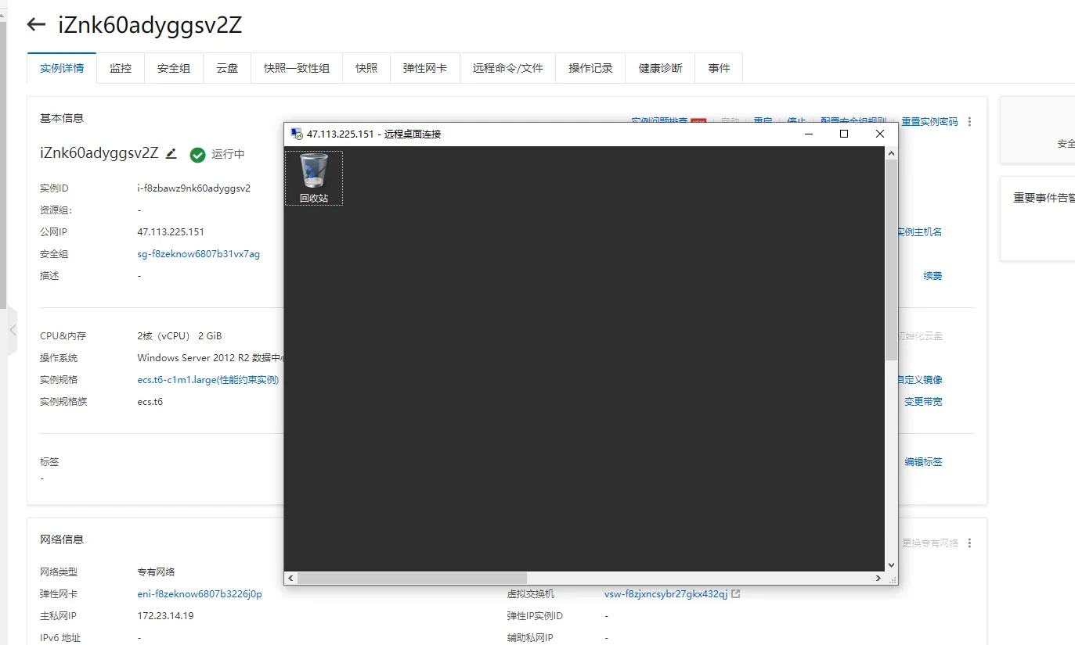Viewport: 1075px width, 645px height.
Task: Click the 基本信息 section heading
Action: pyautogui.click(x=62, y=118)
